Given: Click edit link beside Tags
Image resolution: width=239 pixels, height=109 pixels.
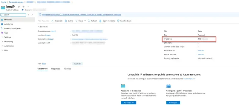Looking at the screenshot, I should coord(44,64).
